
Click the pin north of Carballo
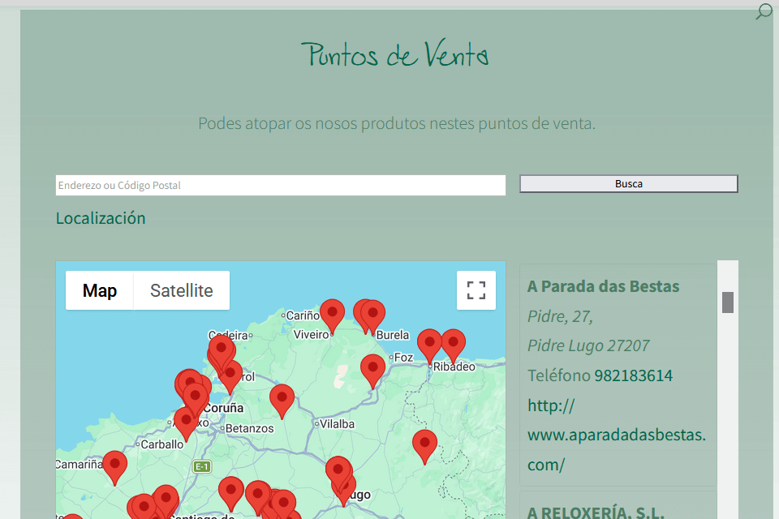click(x=187, y=425)
